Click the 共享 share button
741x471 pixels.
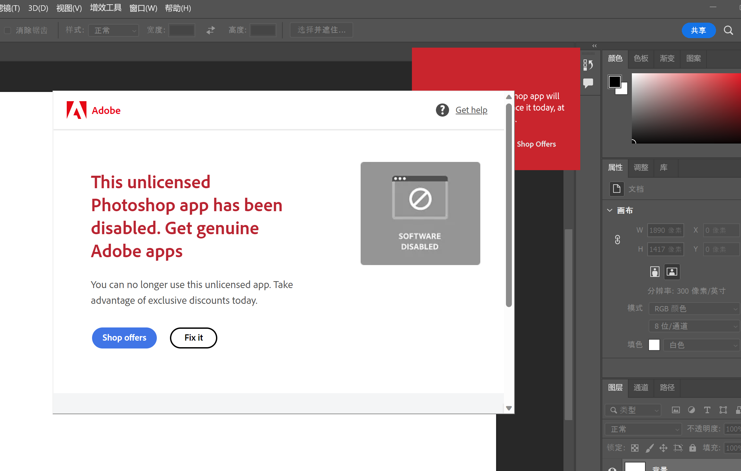699,30
